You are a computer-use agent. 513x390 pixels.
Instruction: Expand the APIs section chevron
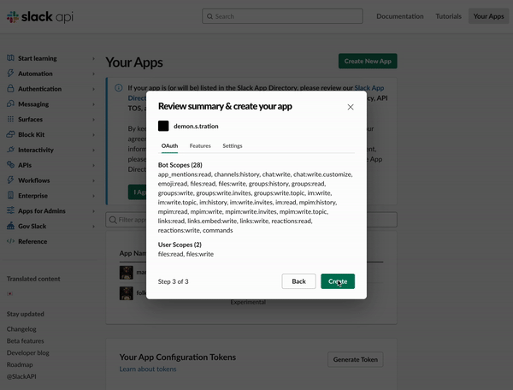94,165
